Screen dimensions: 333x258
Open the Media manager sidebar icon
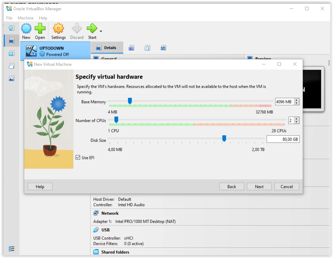(12, 53)
